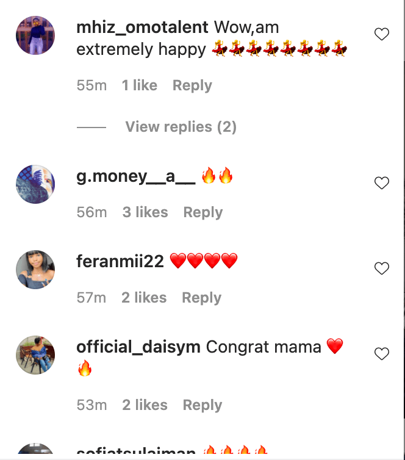Open g.money__a__ avatar image
This screenshot has height=460, width=405.
coord(35,183)
